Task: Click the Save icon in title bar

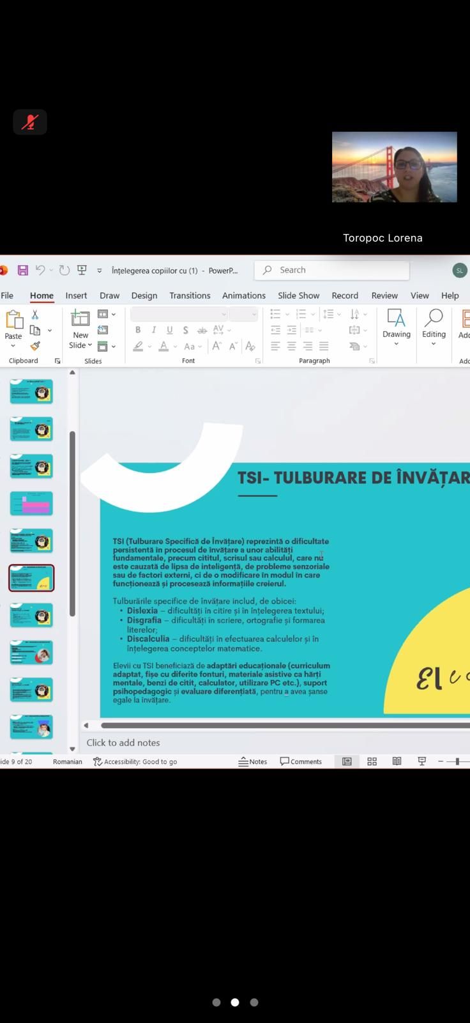Action: tap(23, 270)
